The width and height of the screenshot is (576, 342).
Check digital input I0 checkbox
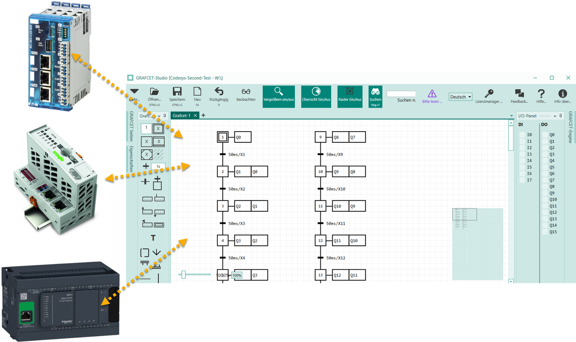pyautogui.click(x=522, y=135)
